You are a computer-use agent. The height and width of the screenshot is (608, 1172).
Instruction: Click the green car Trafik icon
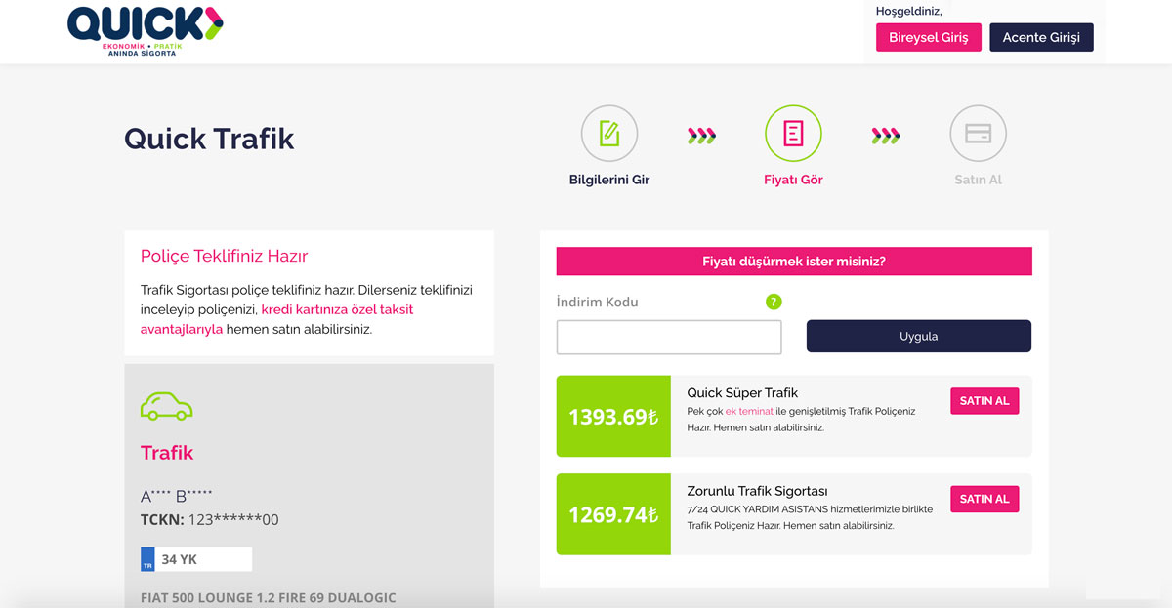(167, 406)
